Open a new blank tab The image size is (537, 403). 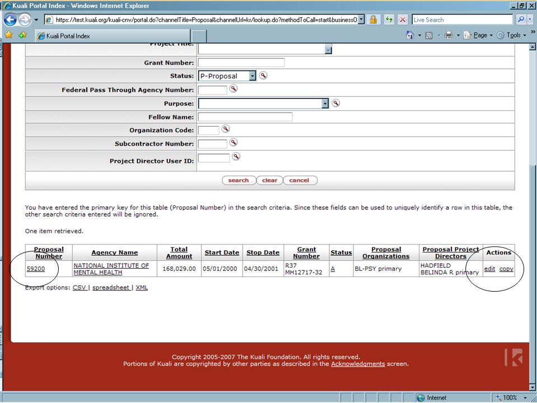pos(198,36)
